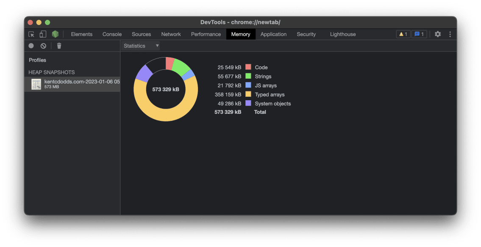Toggle the device toolbar icon

click(43, 34)
